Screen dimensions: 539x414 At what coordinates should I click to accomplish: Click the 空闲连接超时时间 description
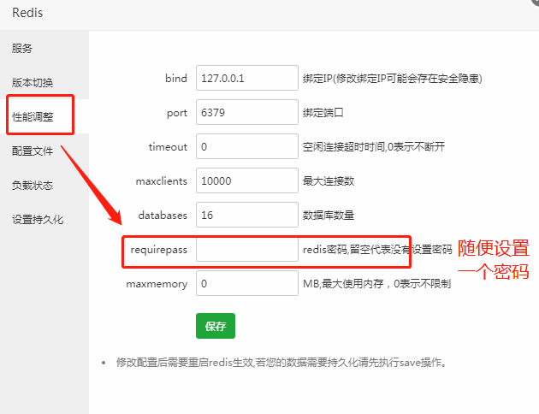pos(374,147)
